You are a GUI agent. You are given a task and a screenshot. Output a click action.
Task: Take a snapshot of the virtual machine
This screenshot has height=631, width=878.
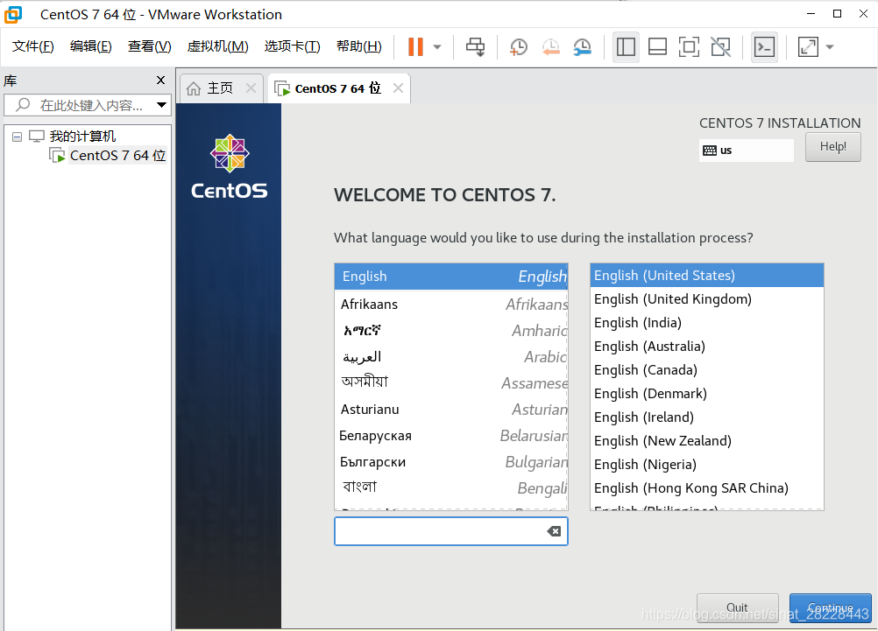pos(519,47)
